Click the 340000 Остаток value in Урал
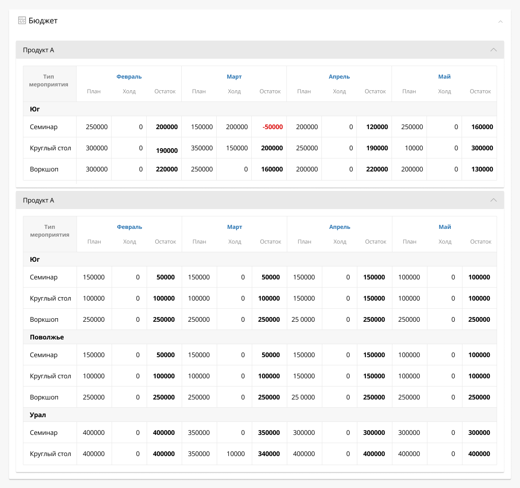Image resolution: width=520 pixels, height=488 pixels. [x=269, y=454]
